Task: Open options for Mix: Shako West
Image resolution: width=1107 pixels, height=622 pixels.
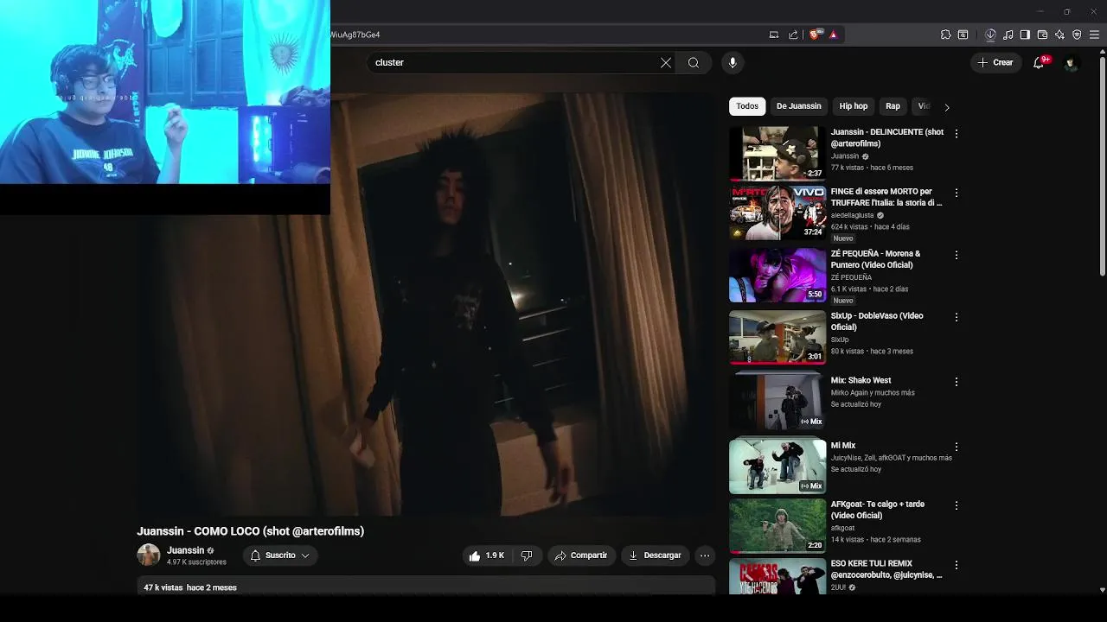Action: [956, 382]
